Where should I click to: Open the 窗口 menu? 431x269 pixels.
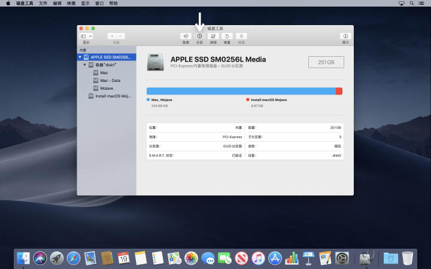pos(99,4)
